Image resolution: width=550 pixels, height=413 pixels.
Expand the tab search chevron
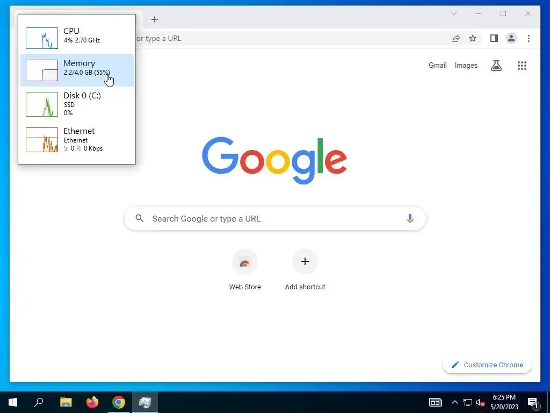pyautogui.click(x=453, y=13)
